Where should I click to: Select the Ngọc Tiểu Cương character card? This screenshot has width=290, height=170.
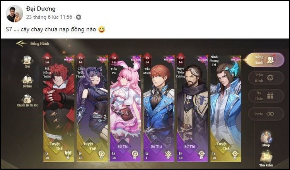tap(192, 108)
